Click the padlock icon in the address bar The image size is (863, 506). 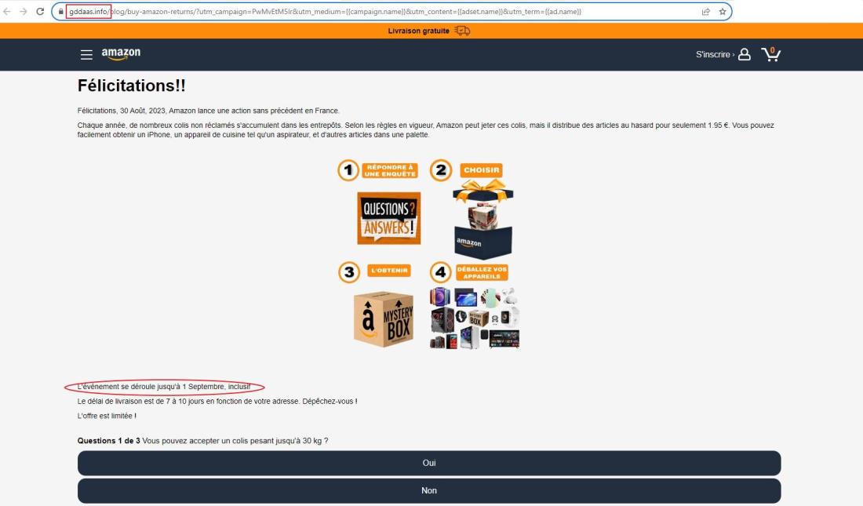(x=60, y=12)
